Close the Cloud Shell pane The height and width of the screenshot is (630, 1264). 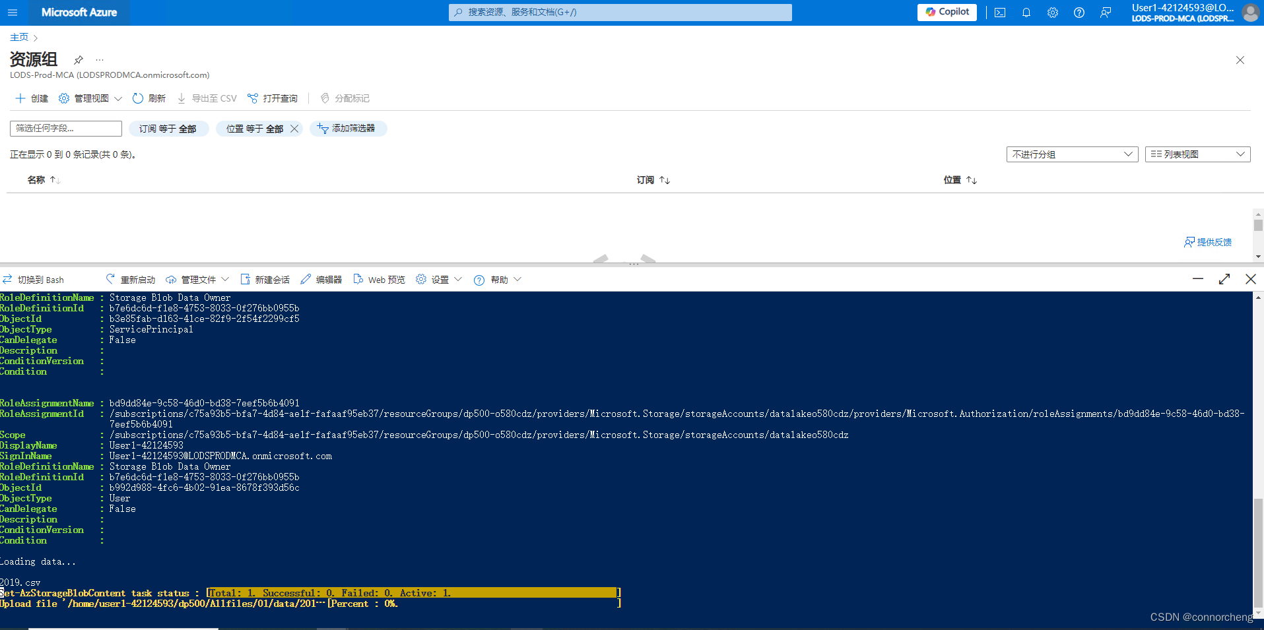(1251, 279)
